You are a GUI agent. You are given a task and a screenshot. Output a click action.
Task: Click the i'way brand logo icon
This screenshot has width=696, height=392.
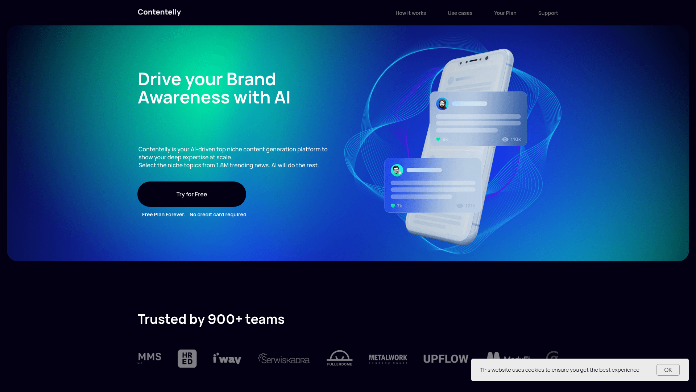(x=227, y=359)
